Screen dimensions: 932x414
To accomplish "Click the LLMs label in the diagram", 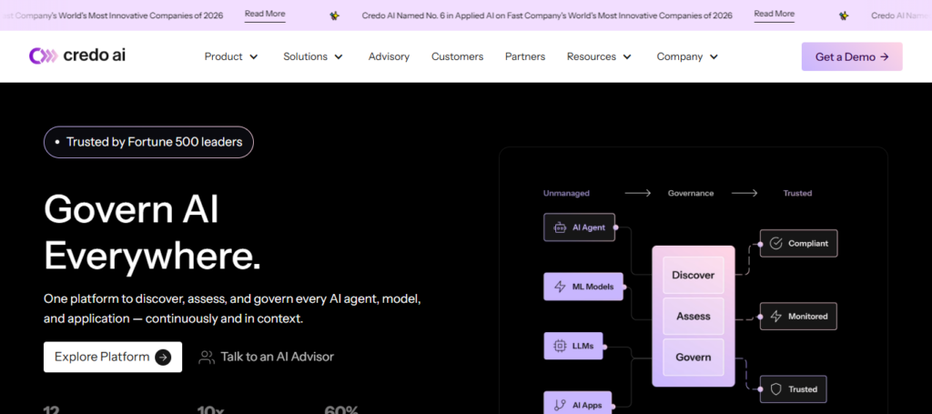I will point(582,346).
